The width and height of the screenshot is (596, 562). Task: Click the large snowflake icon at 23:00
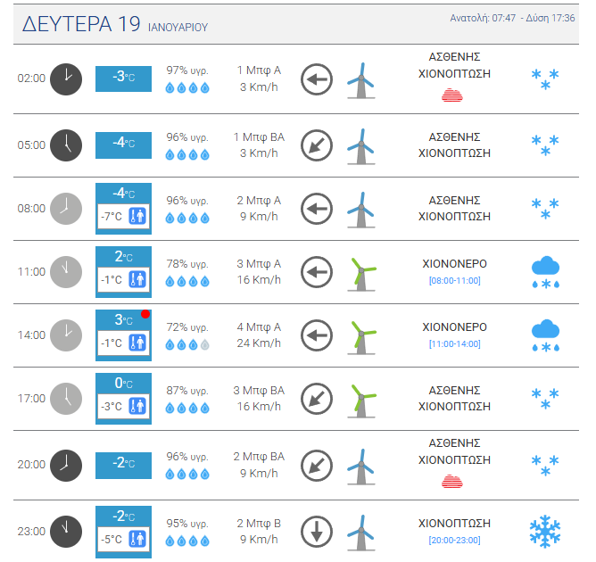545,531
